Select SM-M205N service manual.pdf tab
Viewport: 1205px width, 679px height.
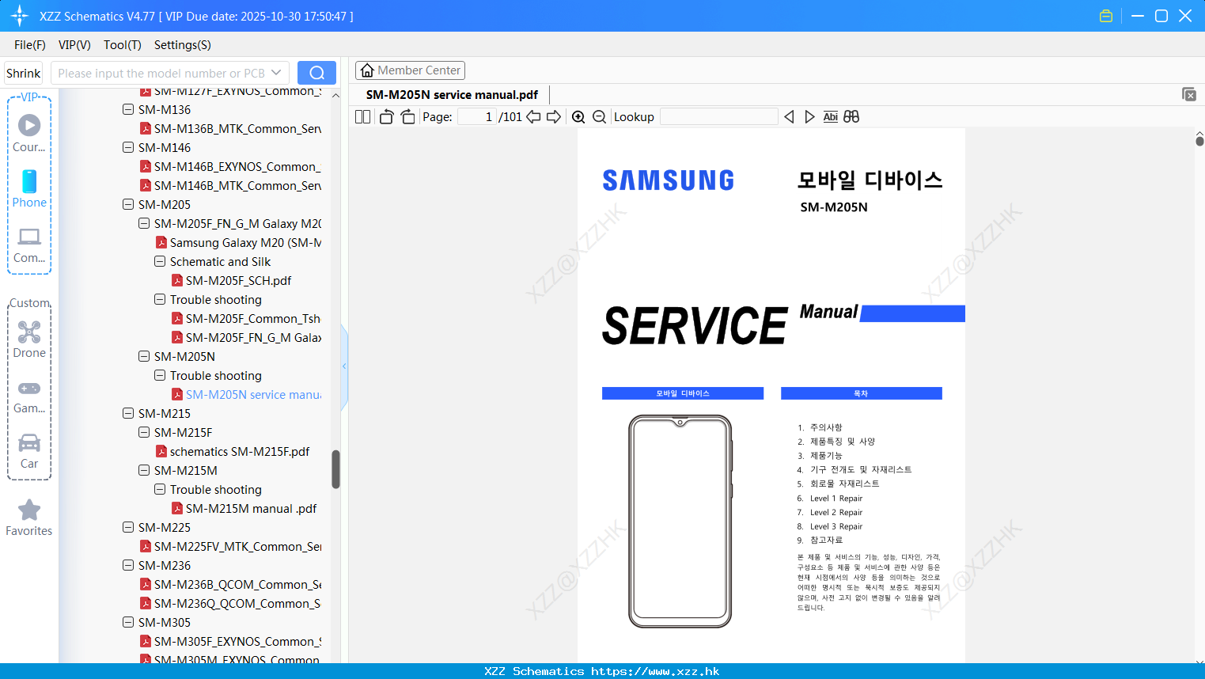click(452, 94)
